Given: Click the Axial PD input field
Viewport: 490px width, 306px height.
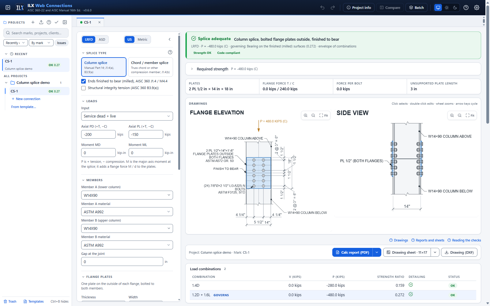Looking at the screenshot, I should click(98, 134).
